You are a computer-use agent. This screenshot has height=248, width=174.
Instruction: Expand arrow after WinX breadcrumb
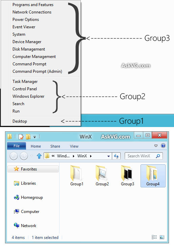91,156
